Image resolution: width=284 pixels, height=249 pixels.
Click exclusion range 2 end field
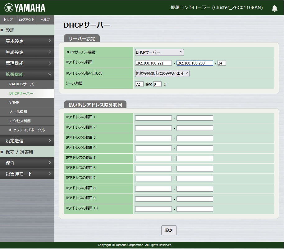pyautogui.click(x=195, y=128)
